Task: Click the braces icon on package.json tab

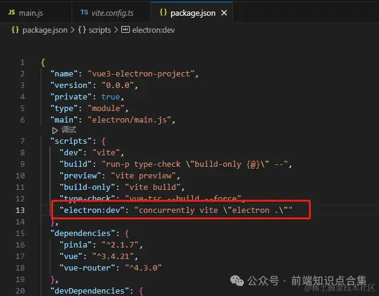Action: point(163,12)
